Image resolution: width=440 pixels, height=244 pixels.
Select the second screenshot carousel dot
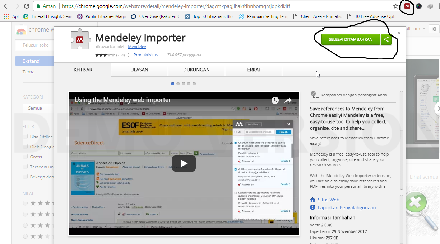click(x=178, y=83)
